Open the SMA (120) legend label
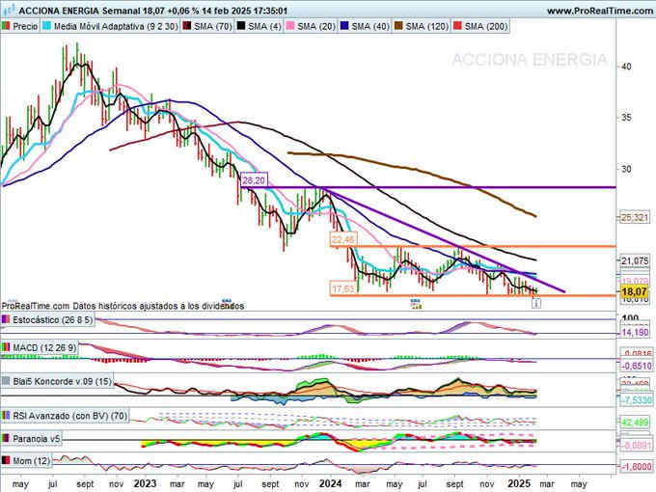 [x=427, y=26]
